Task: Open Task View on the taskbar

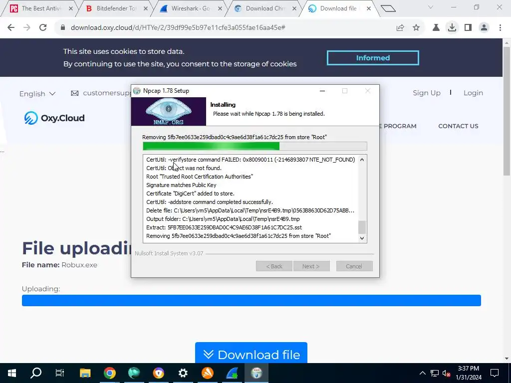Action: (60, 373)
